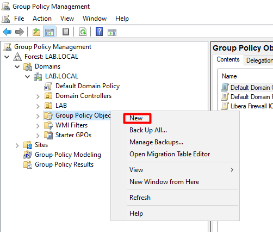Click the blue Back arrow toolbar icon

click(7, 32)
